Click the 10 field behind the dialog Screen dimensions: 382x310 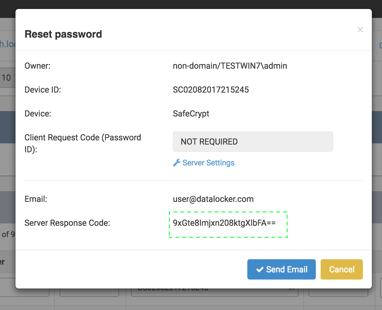[x=7, y=78]
